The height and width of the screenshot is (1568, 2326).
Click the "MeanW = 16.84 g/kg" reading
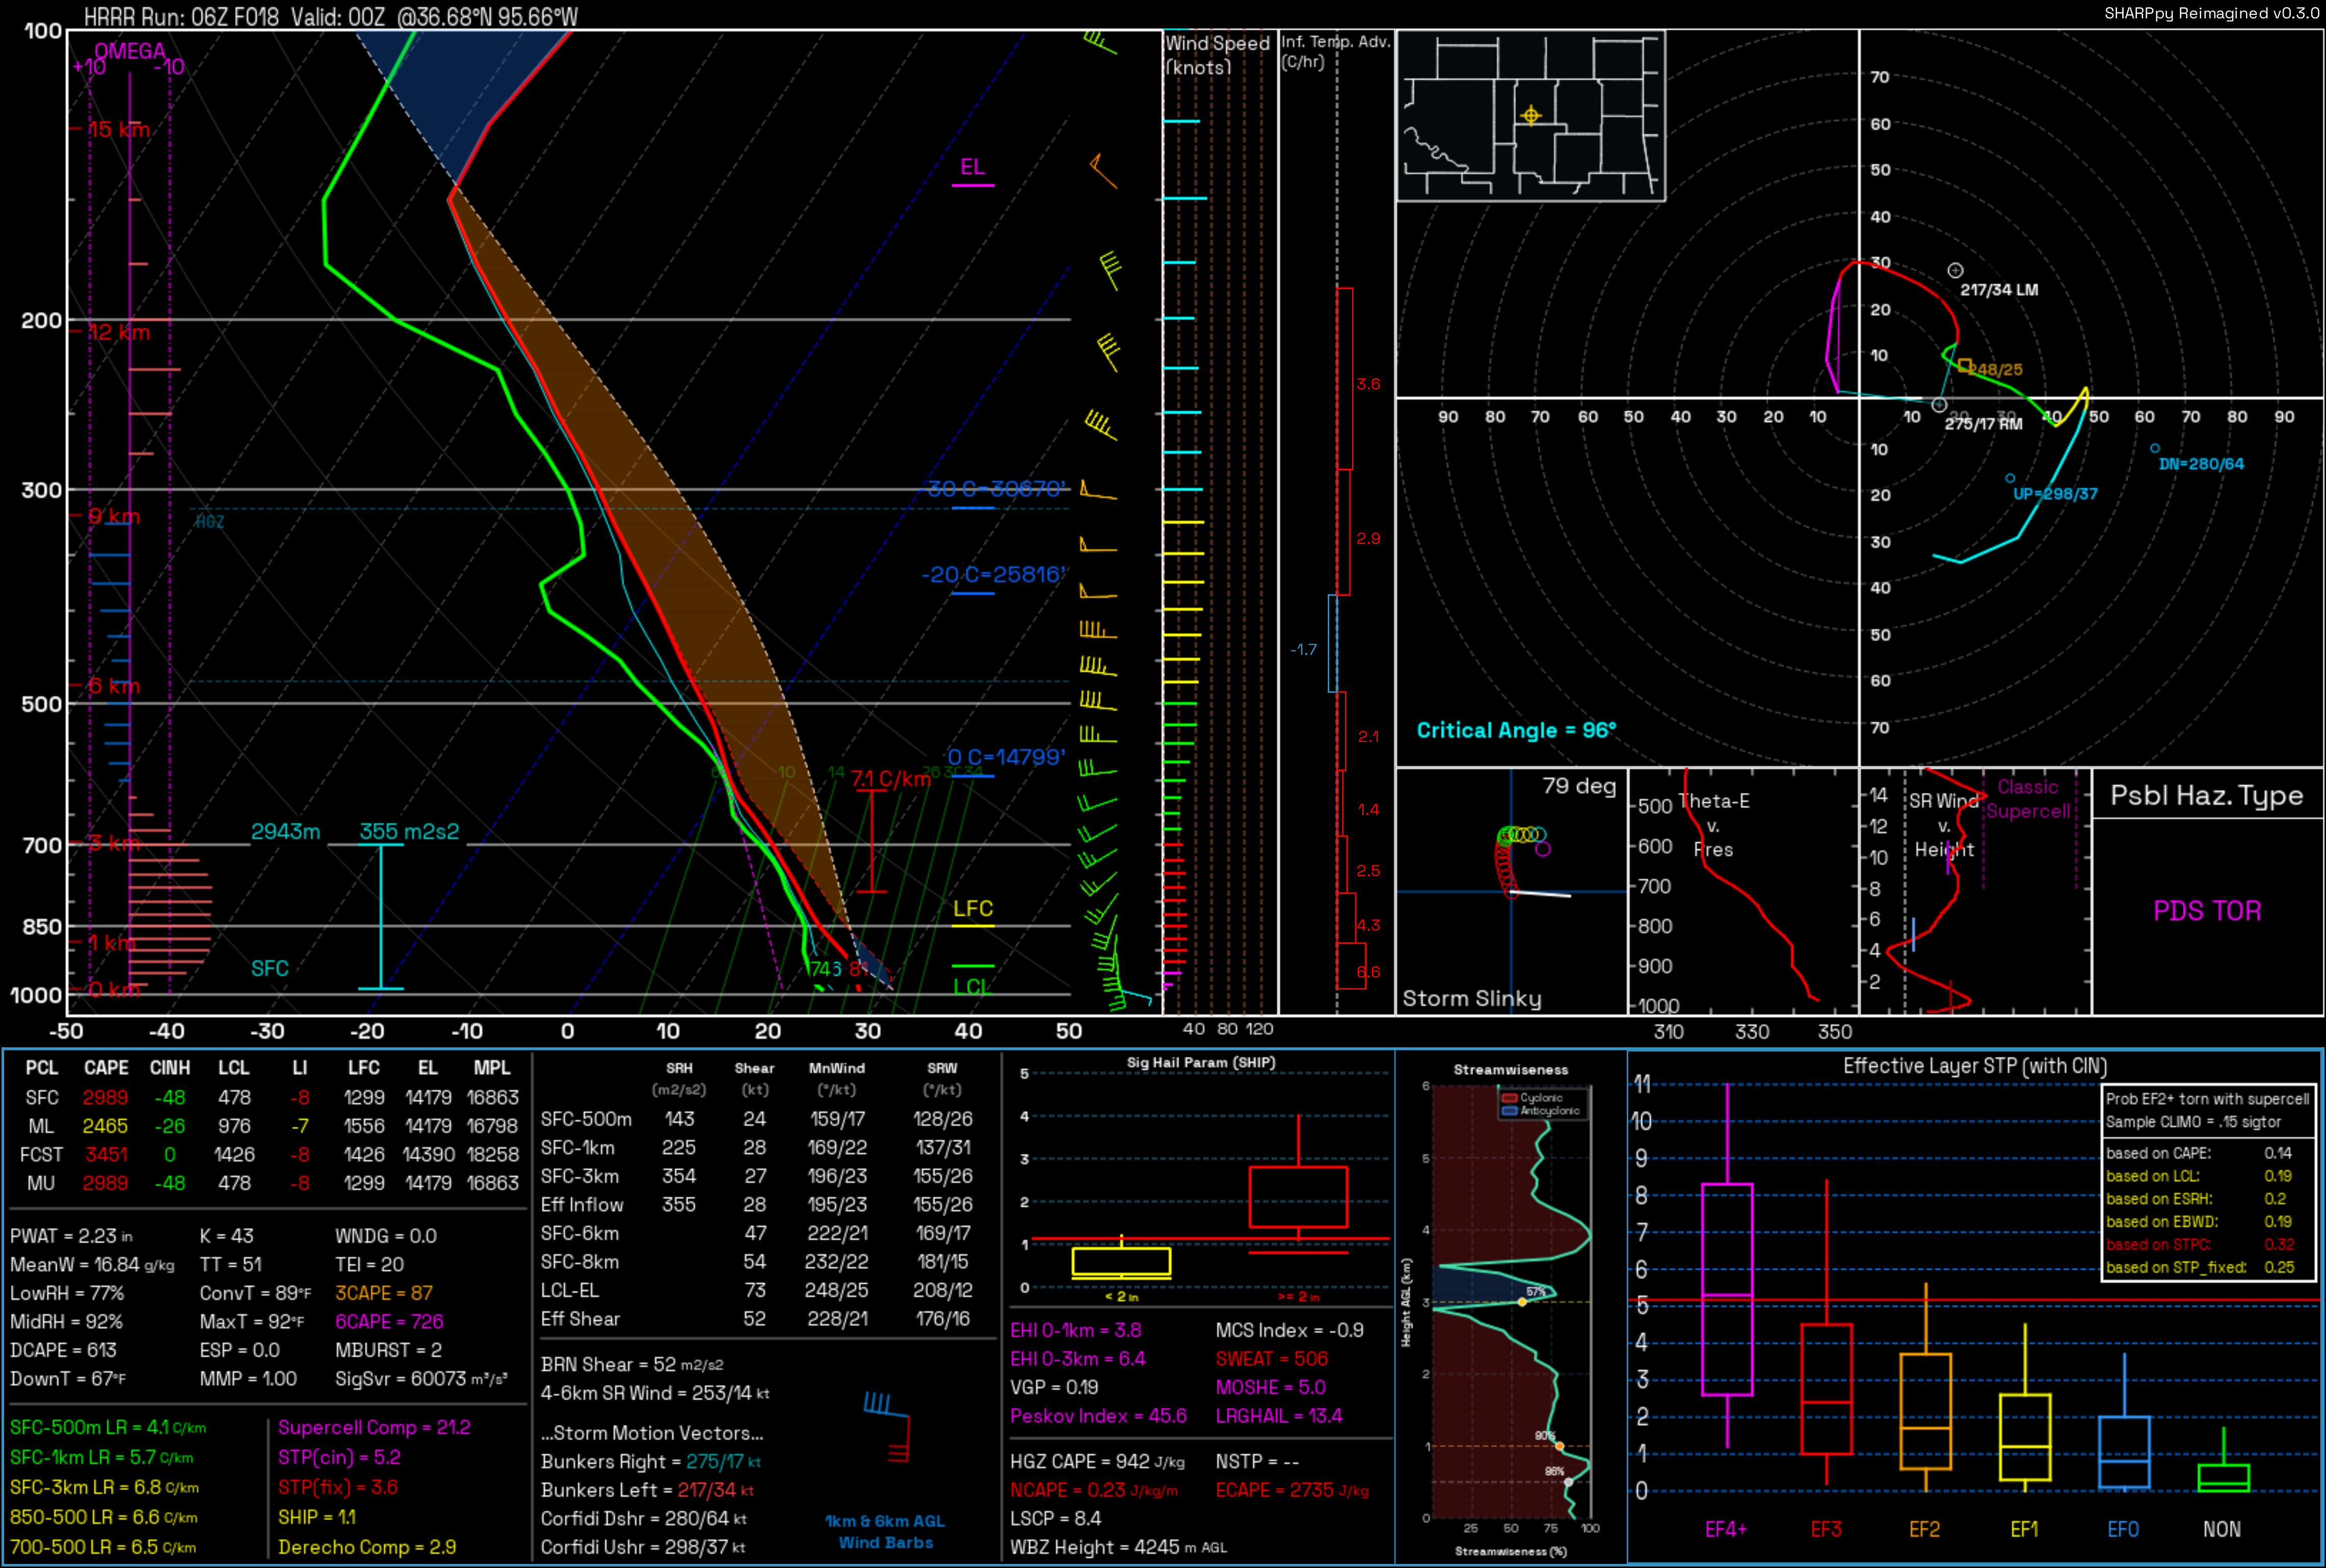click(92, 1265)
